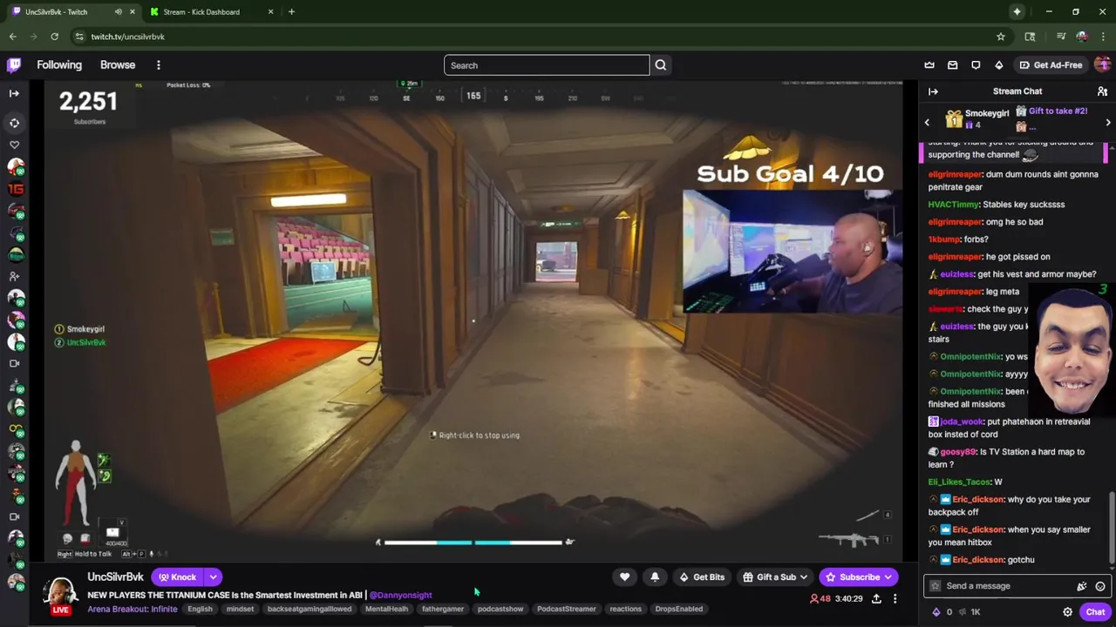Click the heart follow icon under the stream

[x=624, y=576]
